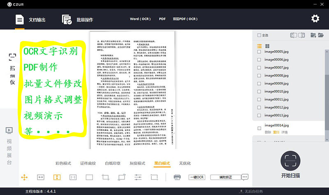Open the folder icon in file panel
The image size is (329, 195).
[x=321, y=35]
